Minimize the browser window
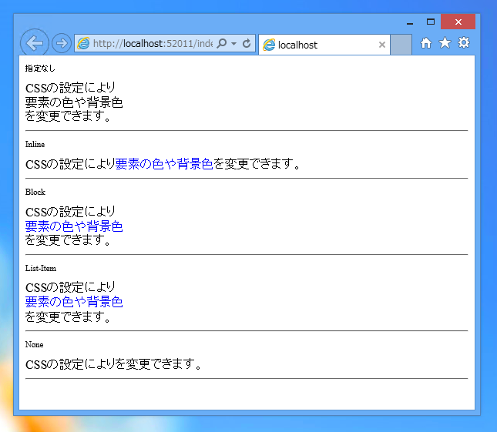497x432 pixels. pyautogui.click(x=409, y=22)
